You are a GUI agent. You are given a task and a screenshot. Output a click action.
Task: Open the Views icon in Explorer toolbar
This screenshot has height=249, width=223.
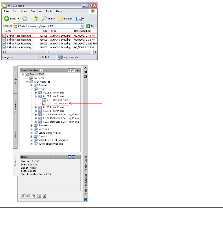[x=79, y=19]
